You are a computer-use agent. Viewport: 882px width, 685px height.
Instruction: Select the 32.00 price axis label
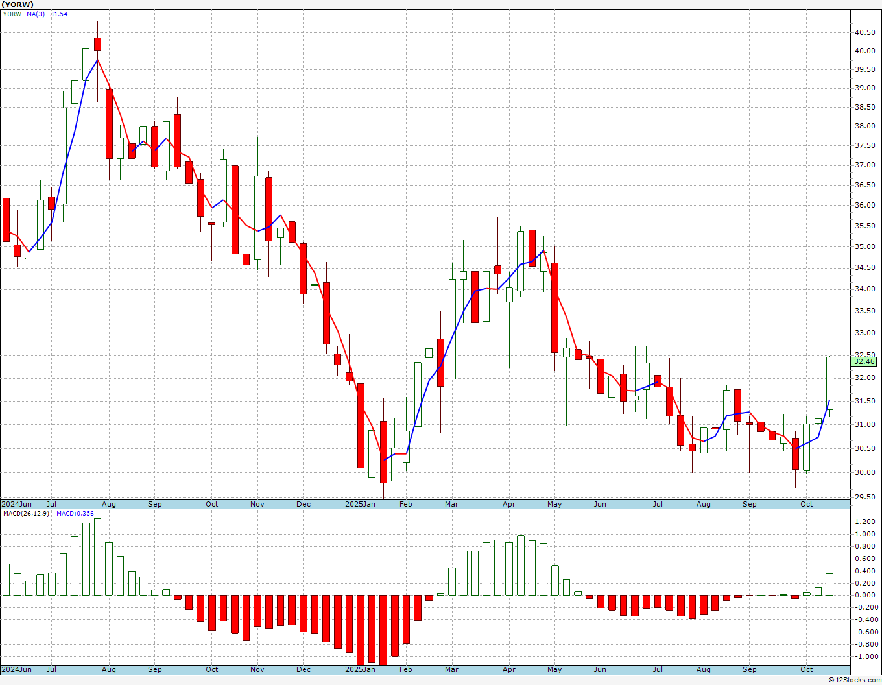(x=864, y=378)
